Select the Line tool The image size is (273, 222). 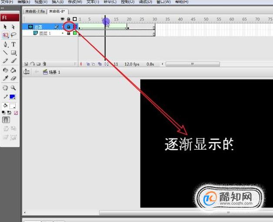click(x=5, y=52)
